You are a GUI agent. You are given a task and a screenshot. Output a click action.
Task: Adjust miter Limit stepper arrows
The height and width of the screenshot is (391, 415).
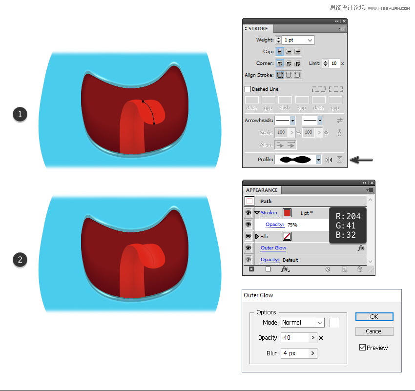326,63
